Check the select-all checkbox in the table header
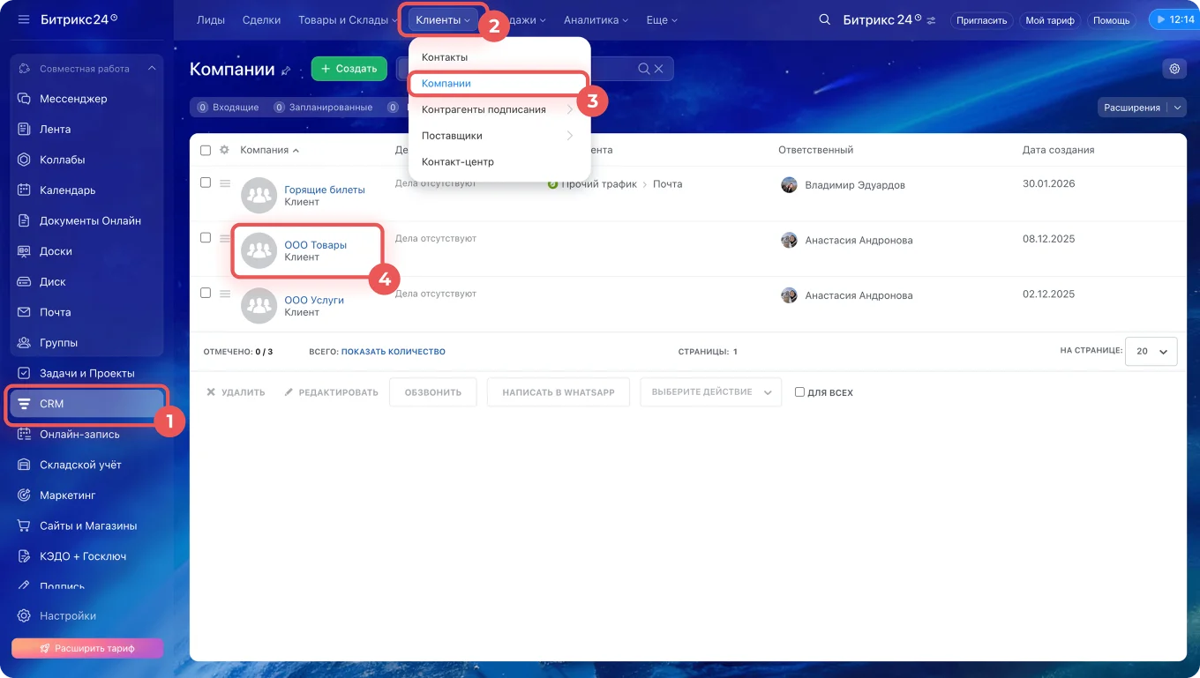Viewport: 1200px width, 678px height. [x=206, y=149]
